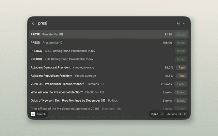Open 2028 U.S. Presidential Election winner event
The height and width of the screenshot is (136, 218).
(109, 84)
